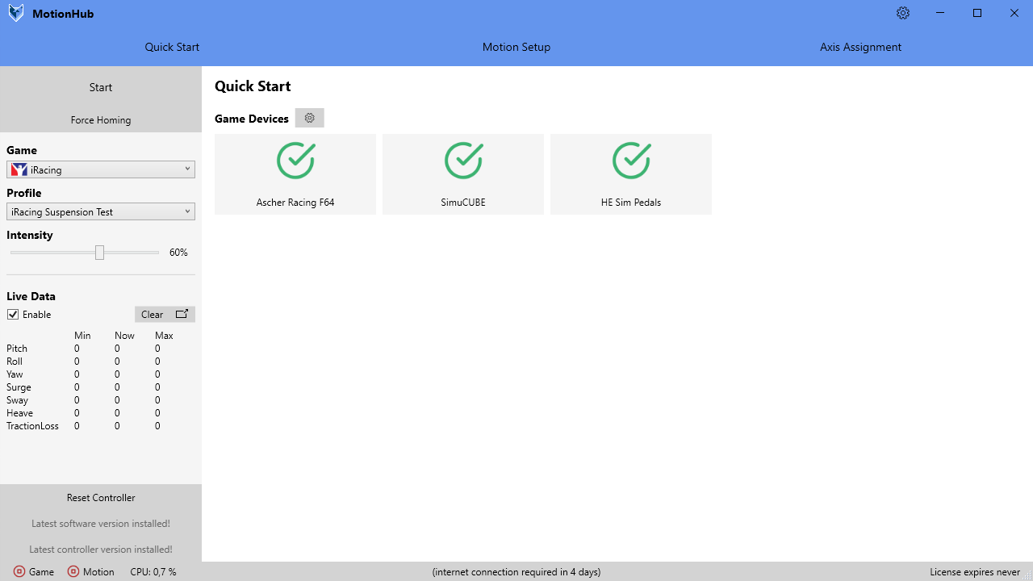Click the MotionHub fox logo icon
Image resolution: width=1033 pixels, height=581 pixels.
tap(16, 14)
